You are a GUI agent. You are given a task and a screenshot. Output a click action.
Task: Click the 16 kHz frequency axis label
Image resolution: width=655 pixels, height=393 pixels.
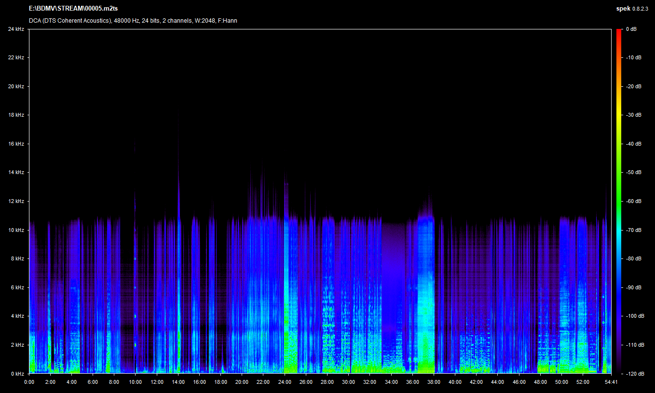tap(16, 144)
